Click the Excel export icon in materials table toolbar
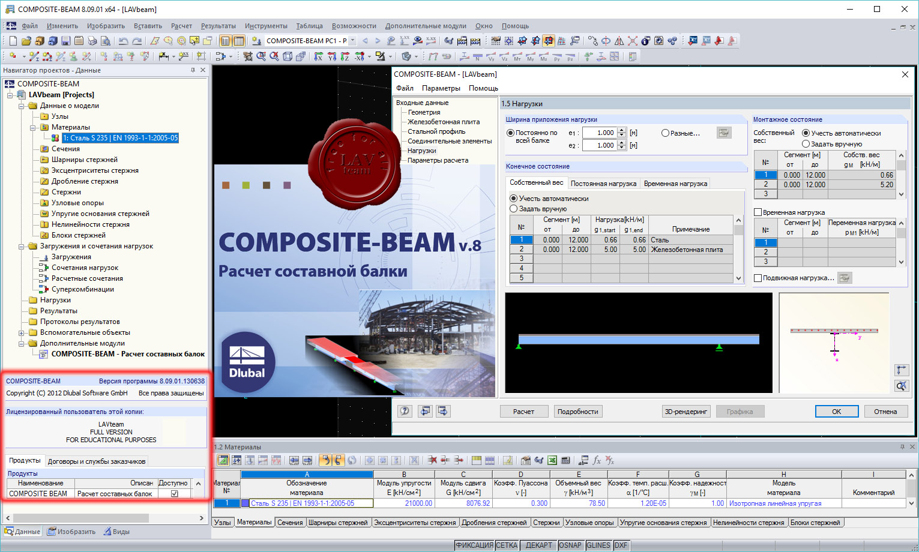The image size is (919, 552). [x=552, y=460]
